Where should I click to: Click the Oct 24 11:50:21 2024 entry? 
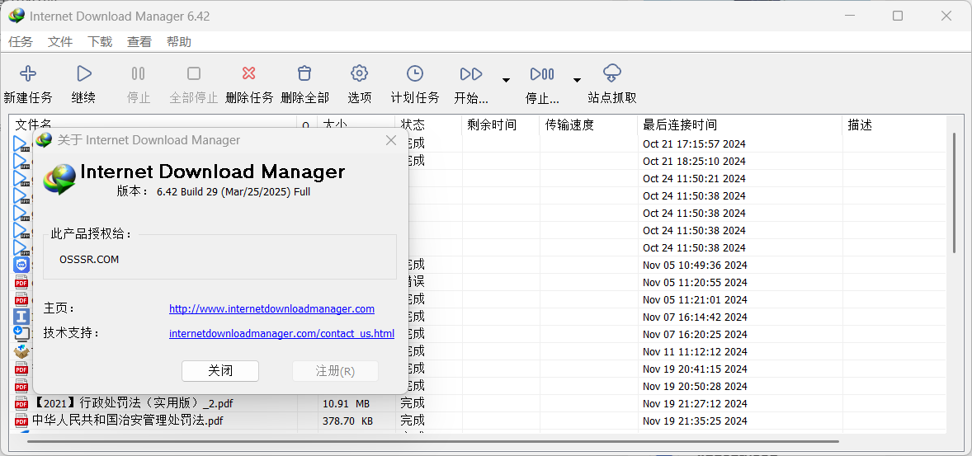(x=694, y=178)
